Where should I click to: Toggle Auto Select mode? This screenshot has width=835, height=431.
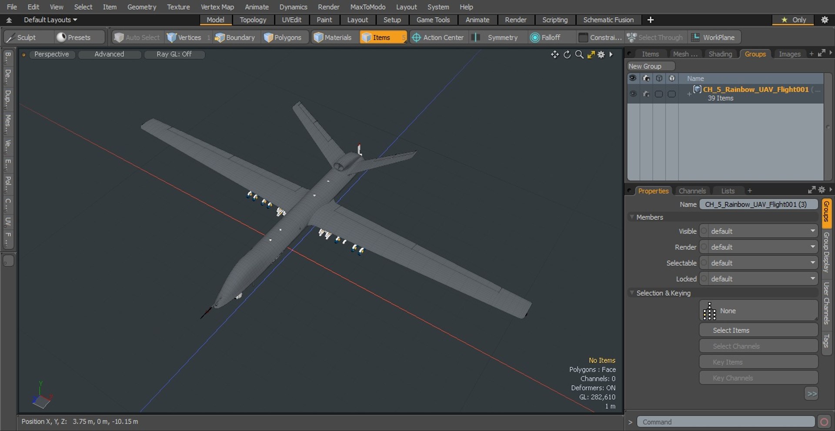click(137, 37)
